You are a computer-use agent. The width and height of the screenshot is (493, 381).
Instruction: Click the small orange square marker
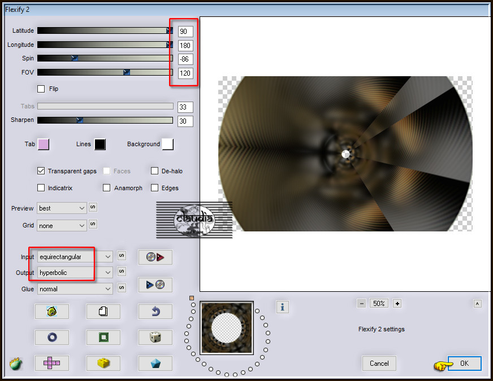point(192,298)
